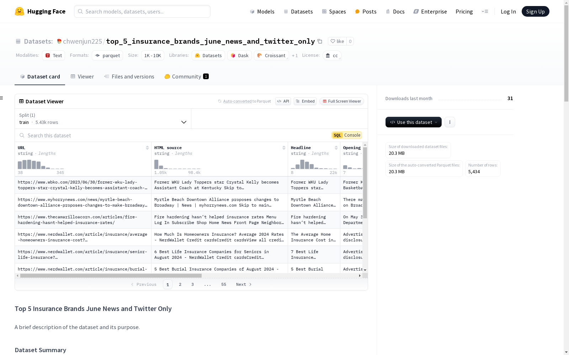Viewport: 569px width, 355px height.
Task: Open Posts in top navigation
Action: pyautogui.click(x=366, y=11)
